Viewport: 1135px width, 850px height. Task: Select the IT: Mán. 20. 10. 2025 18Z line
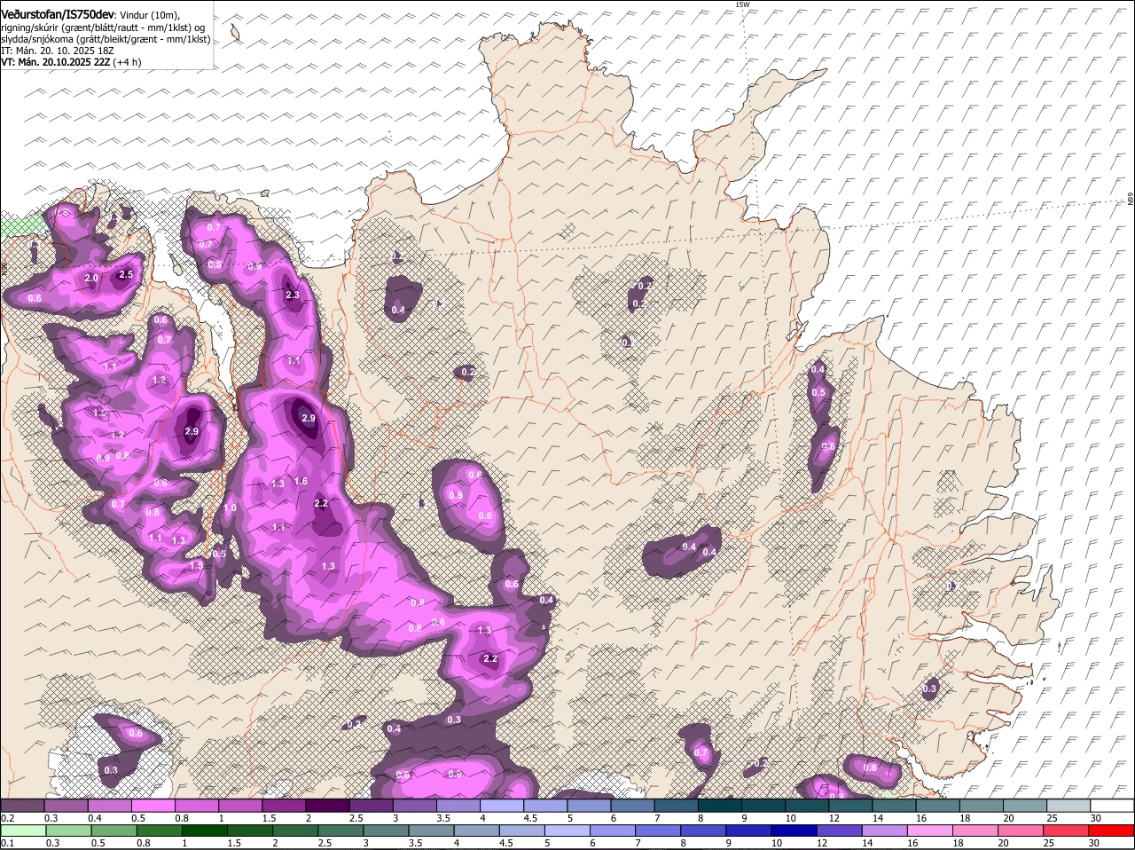57,51
